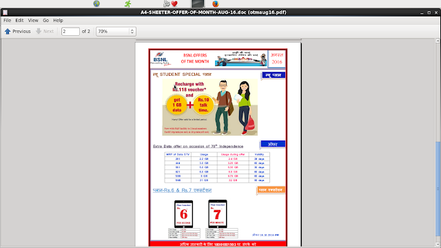Image resolution: width=441 pixels, height=248 pixels.
Task: Open the Edit menu
Action: [19, 20]
